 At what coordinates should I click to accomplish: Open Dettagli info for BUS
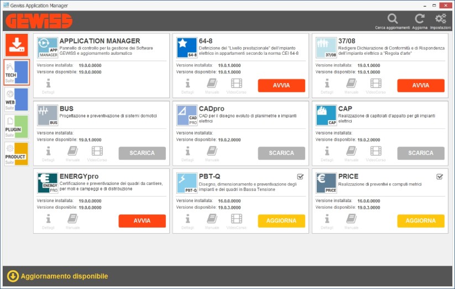click(48, 154)
